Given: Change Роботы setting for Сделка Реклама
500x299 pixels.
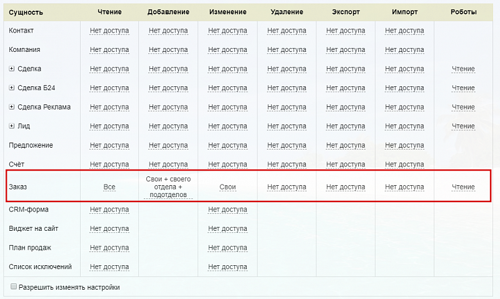Looking at the screenshot, I should coord(463,107).
